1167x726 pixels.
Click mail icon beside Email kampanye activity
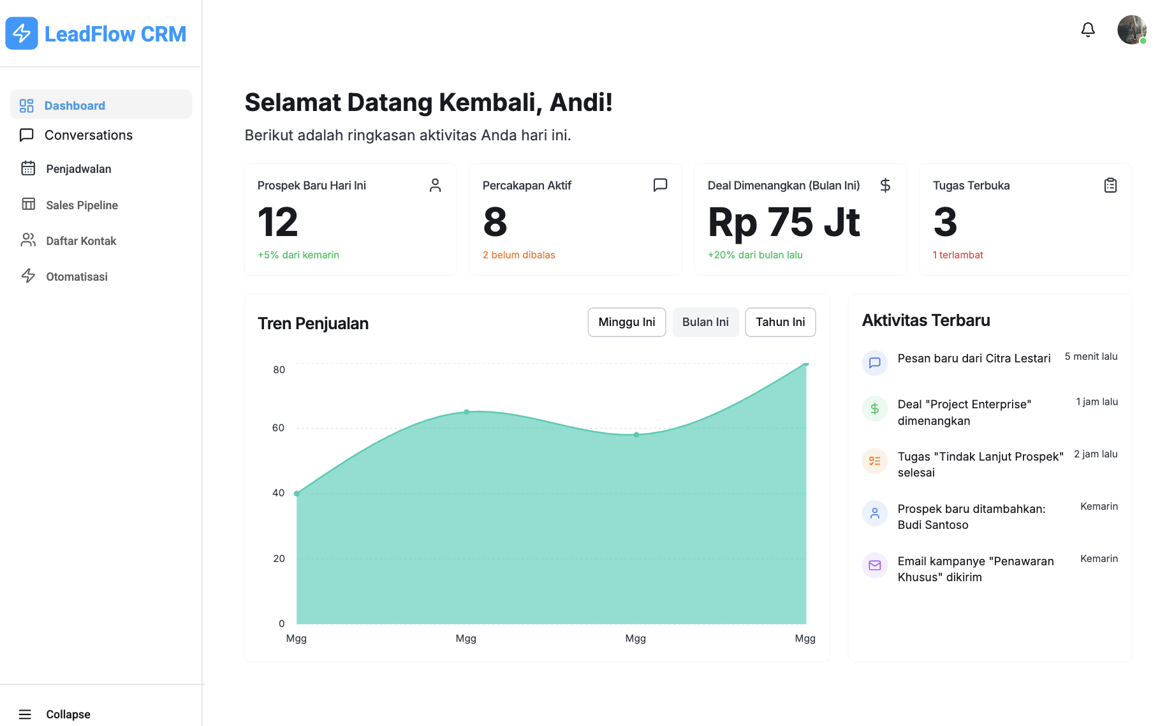tap(875, 565)
